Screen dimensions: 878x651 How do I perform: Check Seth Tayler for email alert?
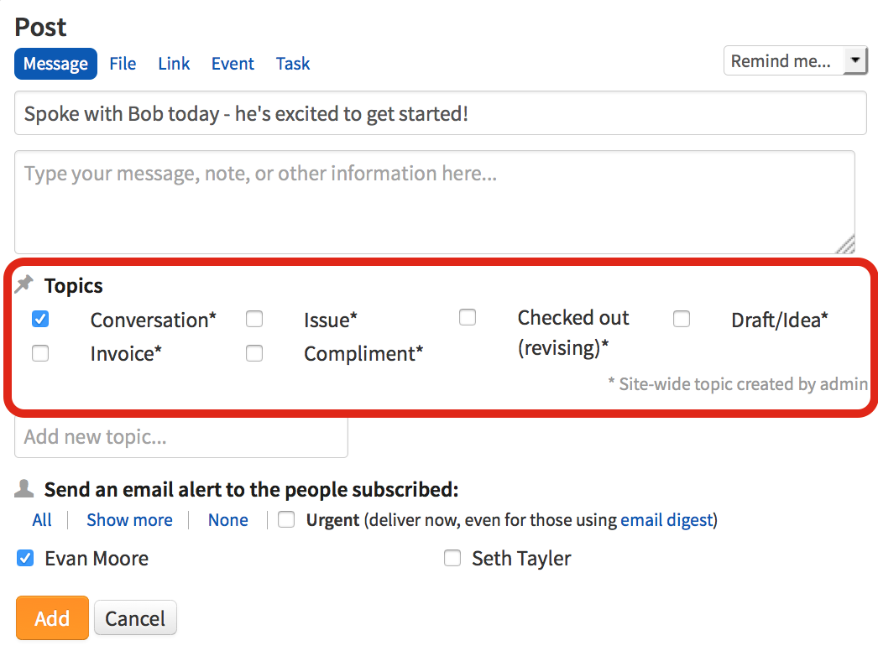point(452,558)
